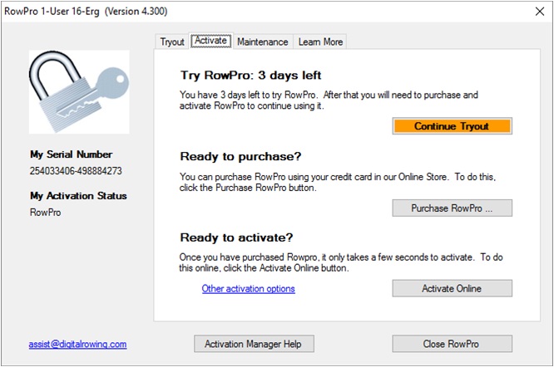
Task: Click the serial number 254033406-498884273
Action: click(76, 171)
